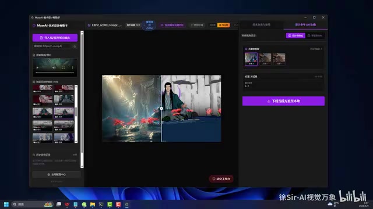Screen dimensions: 373x209
Task: Open the three-dot menu of the video preview
Action: coord(72,68)
